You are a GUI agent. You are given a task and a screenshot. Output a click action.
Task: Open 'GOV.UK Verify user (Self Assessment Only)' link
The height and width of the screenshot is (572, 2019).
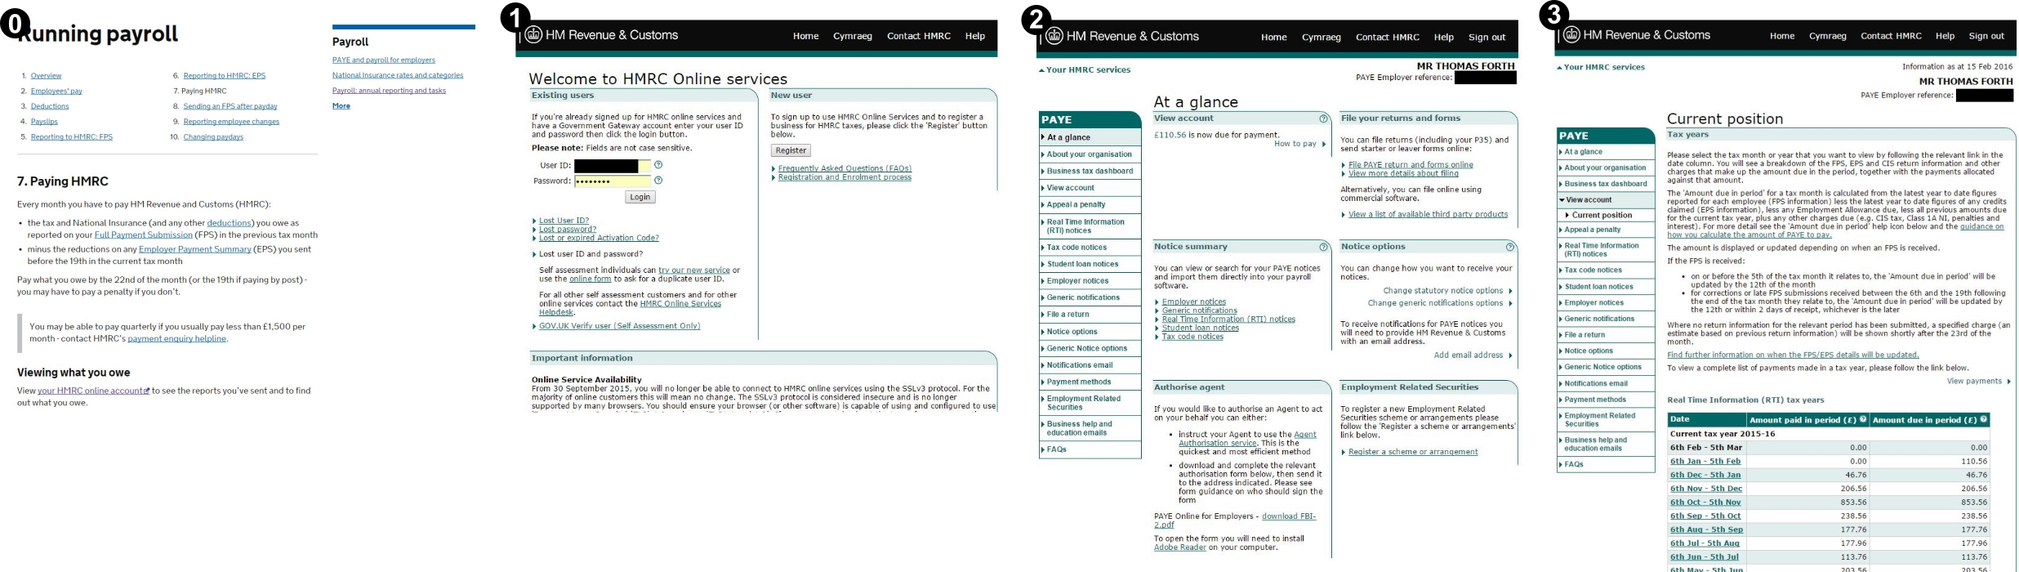(x=619, y=326)
